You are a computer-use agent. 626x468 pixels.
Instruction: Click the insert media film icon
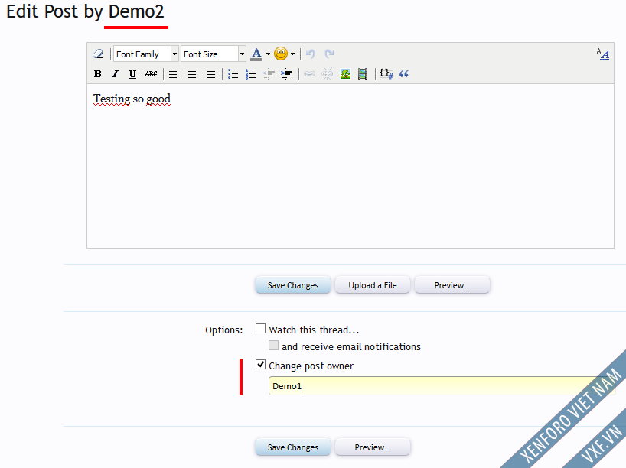[x=363, y=74]
